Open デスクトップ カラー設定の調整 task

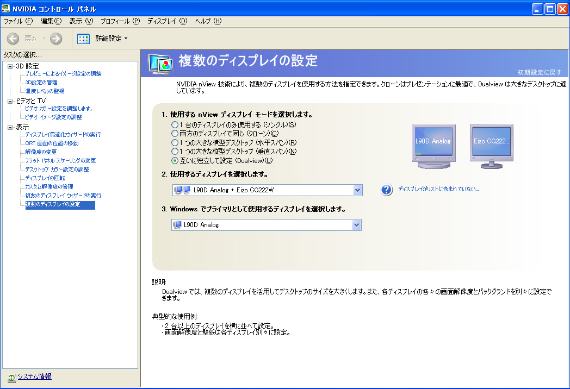[57, 170]
